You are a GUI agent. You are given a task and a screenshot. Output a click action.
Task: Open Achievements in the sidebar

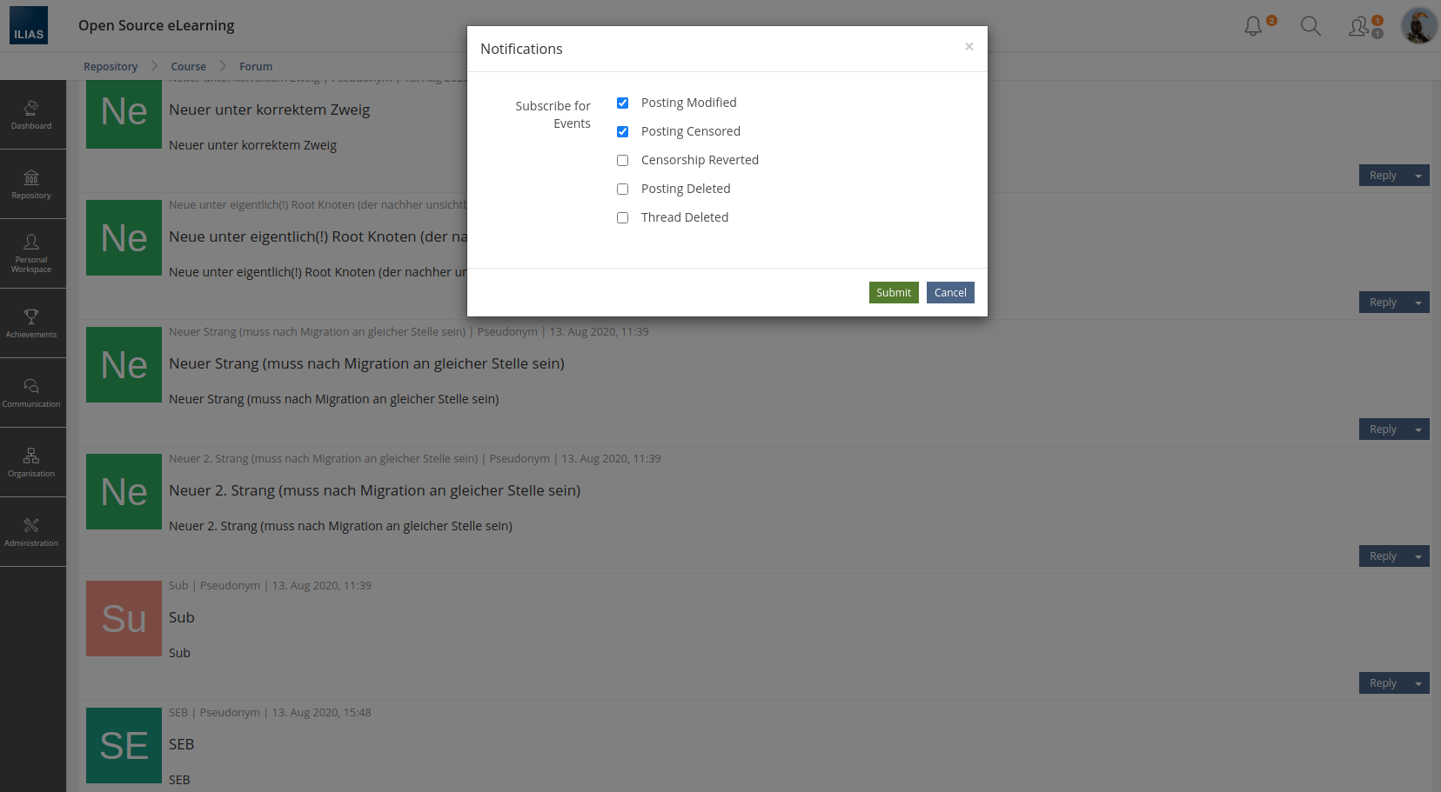31,323
